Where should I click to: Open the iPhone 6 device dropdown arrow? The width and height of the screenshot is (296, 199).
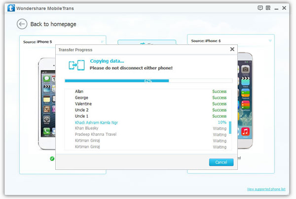(270, 41)
